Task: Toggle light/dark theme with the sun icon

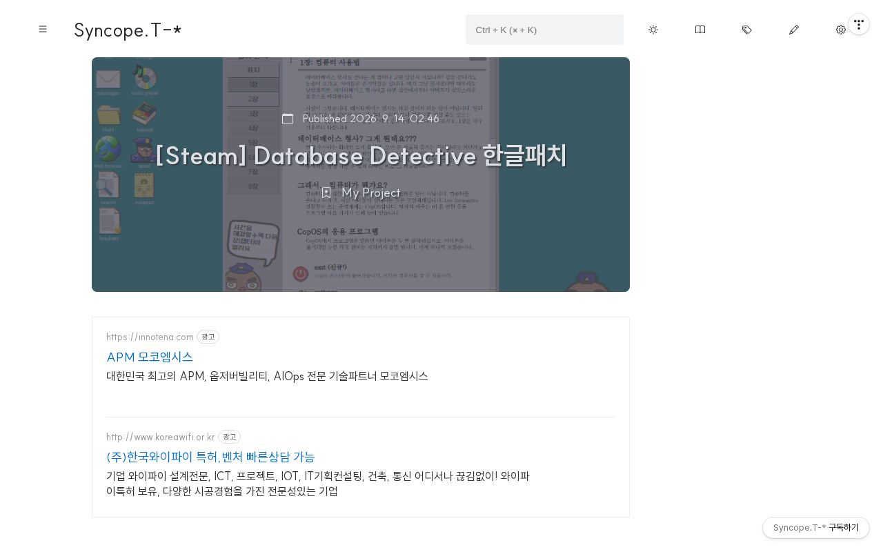Action: click(653, 30)
